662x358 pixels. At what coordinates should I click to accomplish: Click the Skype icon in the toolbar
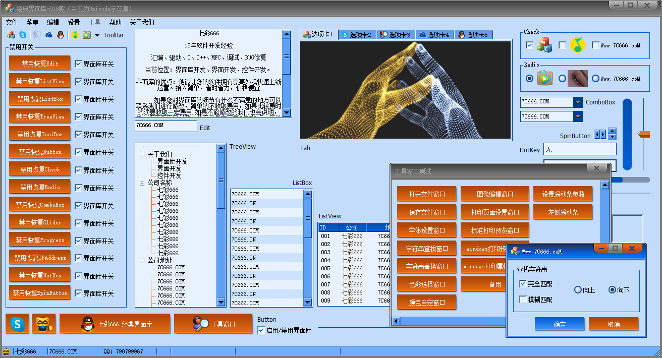[23, 35]
